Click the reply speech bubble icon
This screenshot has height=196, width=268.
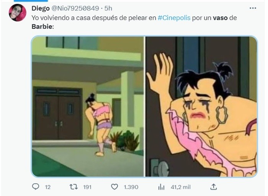click(x=36, y=186)
